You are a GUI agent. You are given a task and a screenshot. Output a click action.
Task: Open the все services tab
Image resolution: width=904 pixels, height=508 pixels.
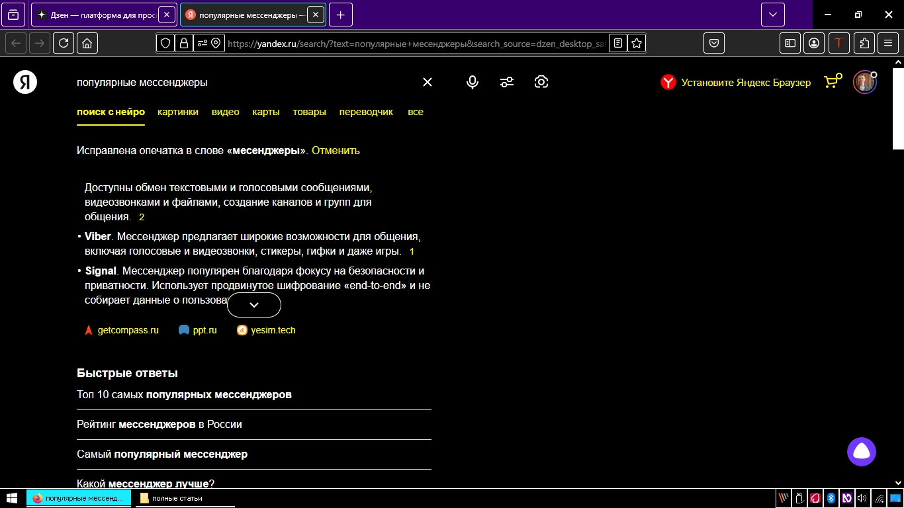point(416,112)
